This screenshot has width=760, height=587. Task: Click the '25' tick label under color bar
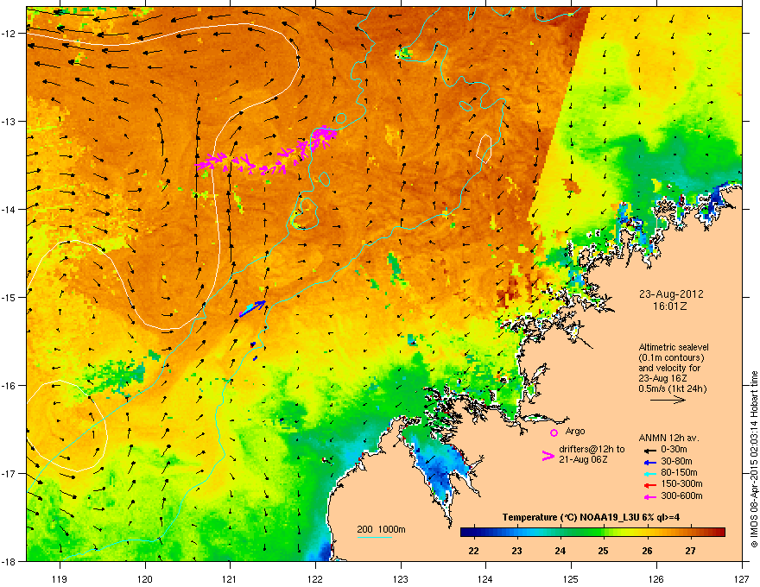click(x=604, y=551)
